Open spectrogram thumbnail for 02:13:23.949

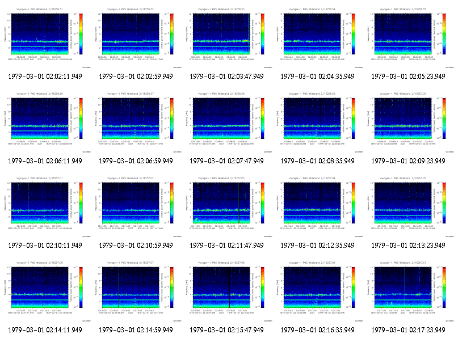[x=409, y=206]
